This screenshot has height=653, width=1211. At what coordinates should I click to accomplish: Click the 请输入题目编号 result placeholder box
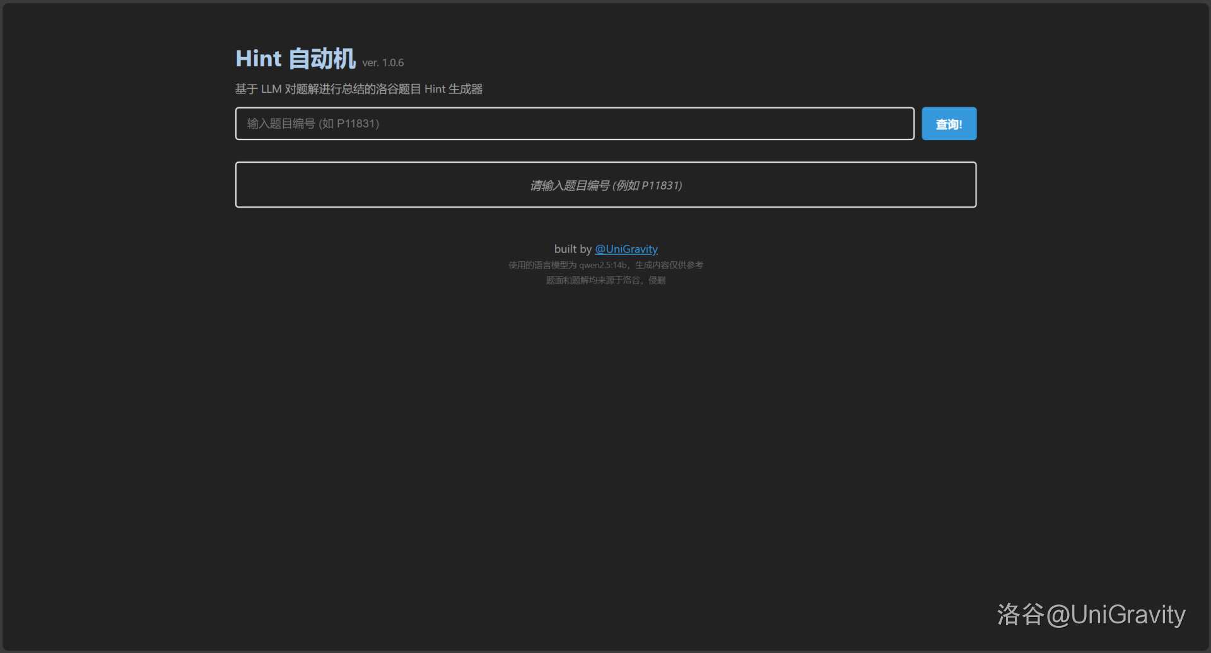tap(605, 185)
